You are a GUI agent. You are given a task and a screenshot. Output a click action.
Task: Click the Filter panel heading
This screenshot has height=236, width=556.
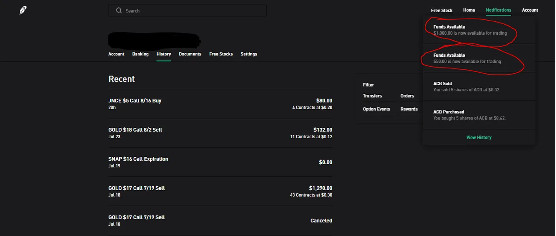[368, 85]
